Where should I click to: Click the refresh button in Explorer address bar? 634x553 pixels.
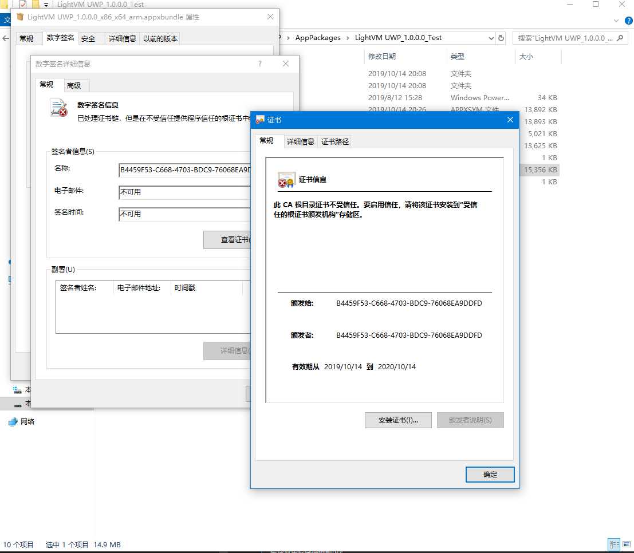coord(501,38)
